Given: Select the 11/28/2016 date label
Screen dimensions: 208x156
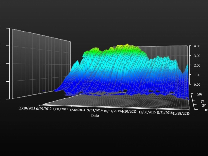Looking at the screenshot, I should [x=182, y=113].
